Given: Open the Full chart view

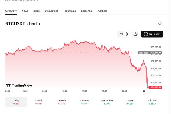Looking at the screenshot, I should (x=152, y=34).
